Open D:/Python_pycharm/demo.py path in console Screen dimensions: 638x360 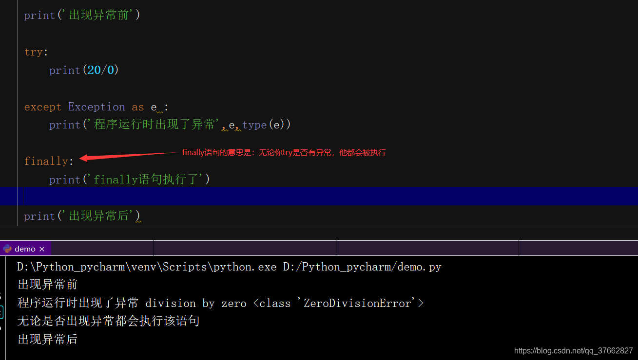point(362,267)
